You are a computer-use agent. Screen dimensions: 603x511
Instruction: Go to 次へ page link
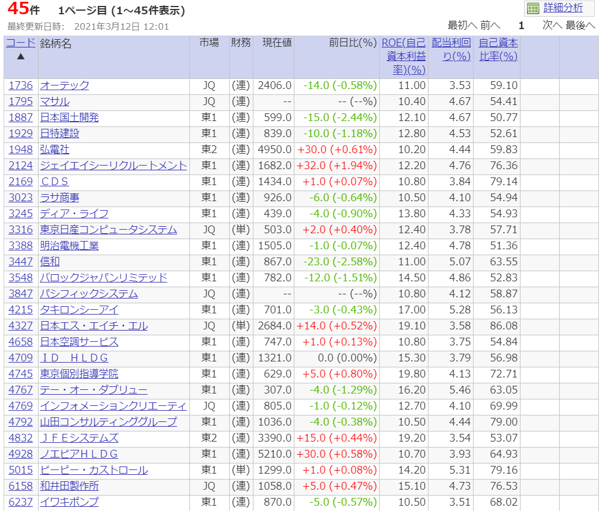point(552,26)
